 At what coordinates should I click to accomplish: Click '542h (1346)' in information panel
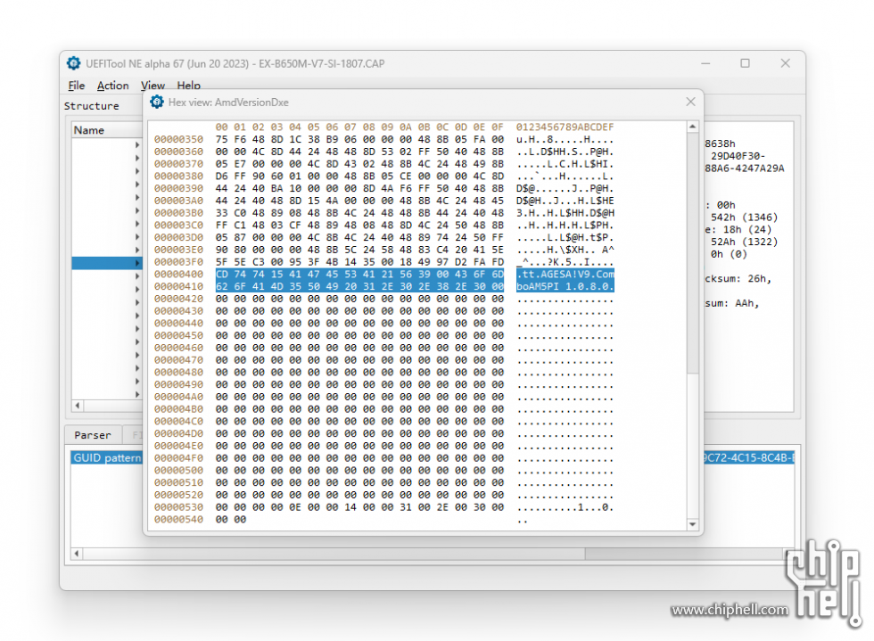tap(744, 218)
